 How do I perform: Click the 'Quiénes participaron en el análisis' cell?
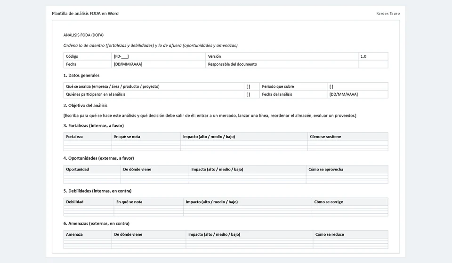click(x=153, y=94)
